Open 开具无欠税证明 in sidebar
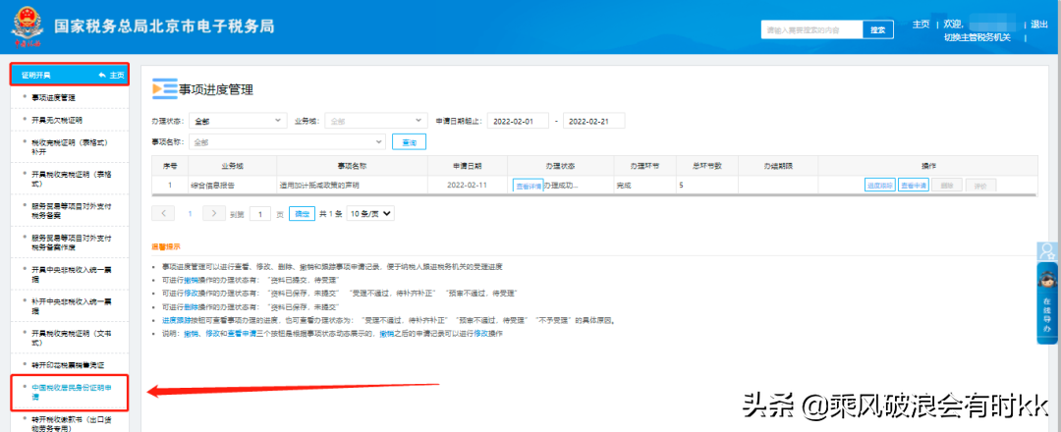 57,121
